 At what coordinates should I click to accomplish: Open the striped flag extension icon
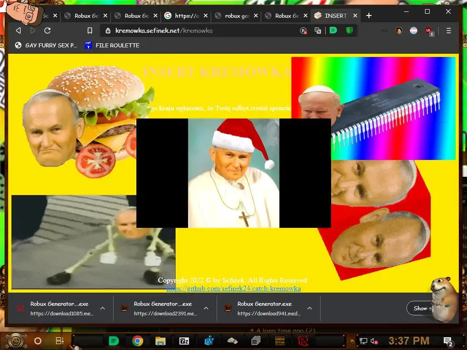(x=414, y=31)
